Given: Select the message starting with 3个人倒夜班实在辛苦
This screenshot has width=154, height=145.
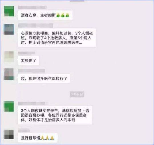Looking at the screenshot, I should pyautogui.click(x=55, y=115).
